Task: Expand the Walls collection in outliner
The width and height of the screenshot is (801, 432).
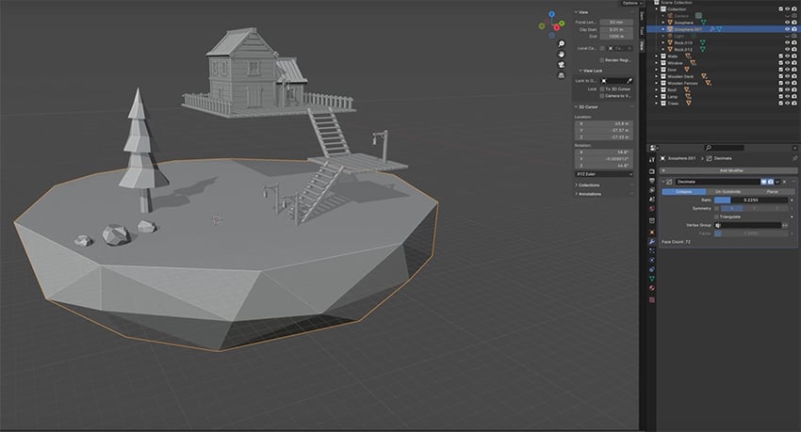Action: pos(657,56)
